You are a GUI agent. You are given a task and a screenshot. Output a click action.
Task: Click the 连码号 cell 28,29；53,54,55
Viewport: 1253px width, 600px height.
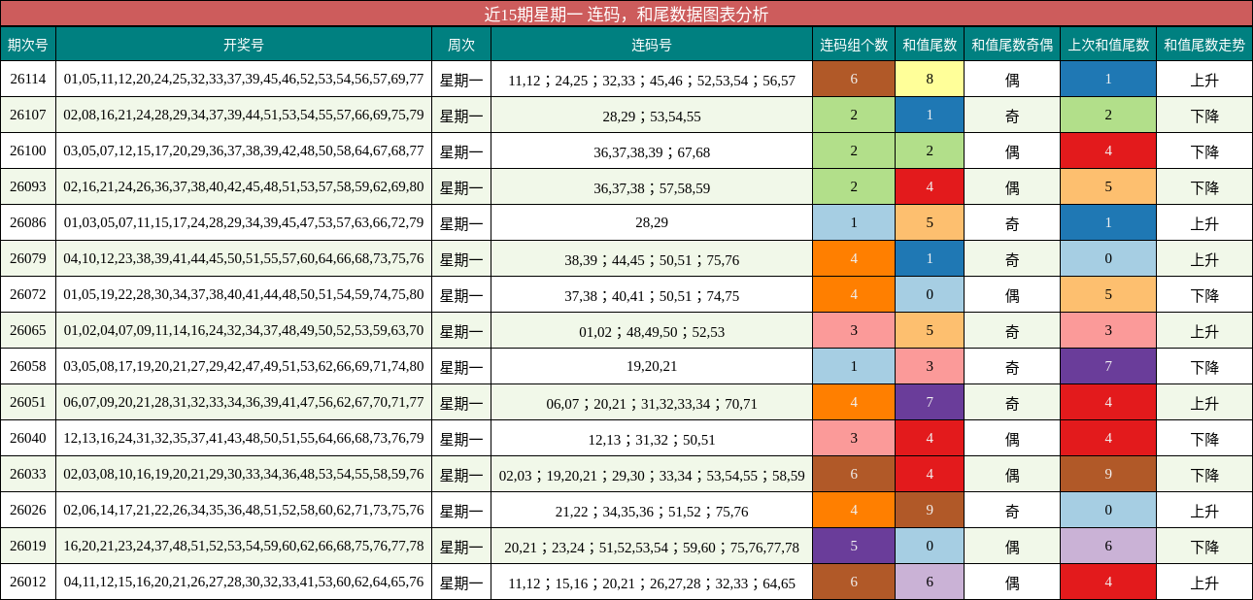(652, 116)
